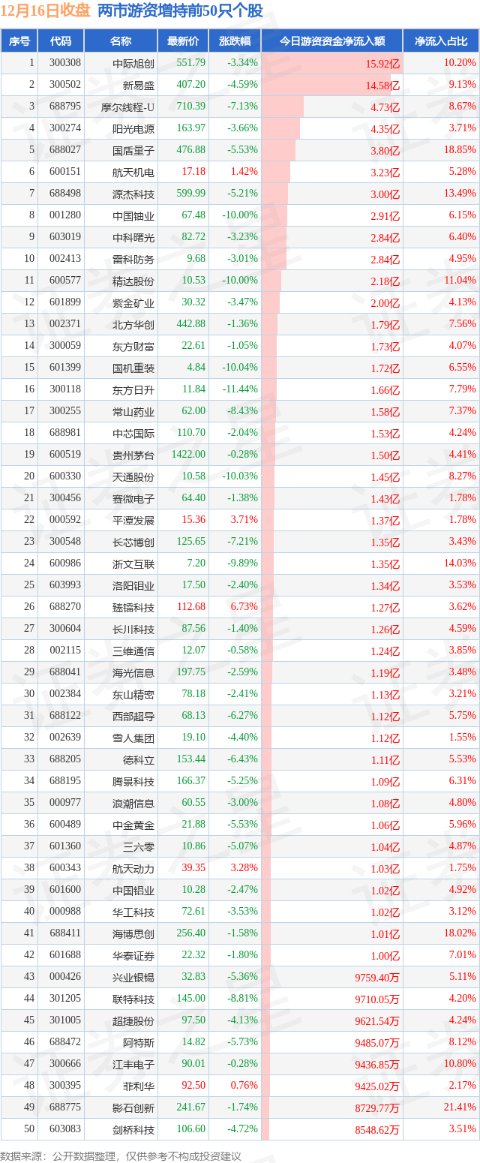This screenshot has height=1163, width=480.
Task: Select stock name 赛微电子
Action: [133, 498]
